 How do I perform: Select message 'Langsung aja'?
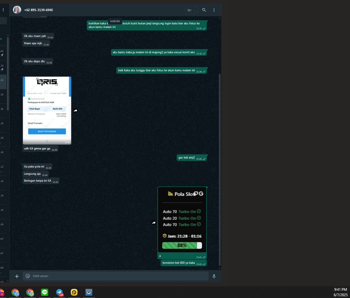(x=36, y=174)
